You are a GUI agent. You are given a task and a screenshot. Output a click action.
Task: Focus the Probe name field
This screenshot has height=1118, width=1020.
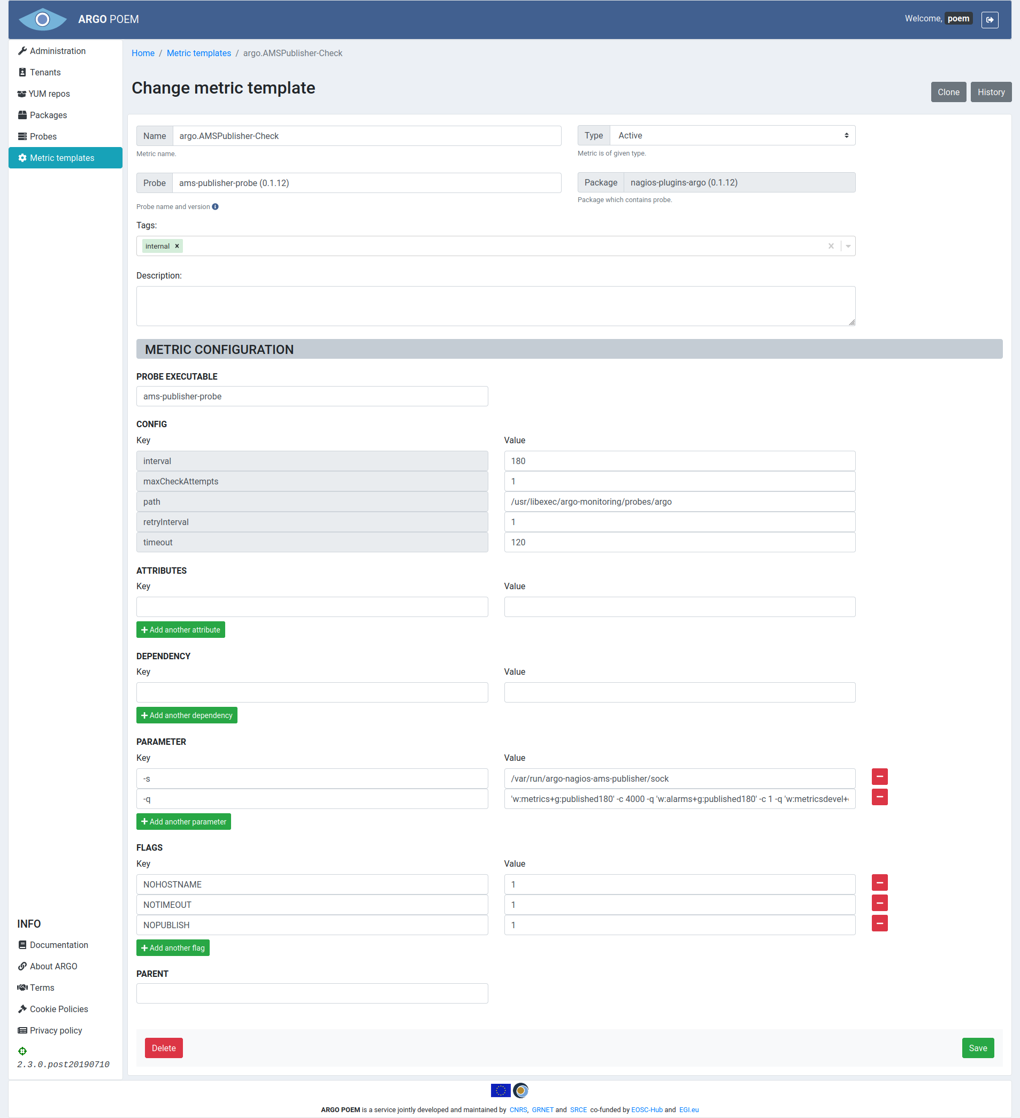point(367,183)
